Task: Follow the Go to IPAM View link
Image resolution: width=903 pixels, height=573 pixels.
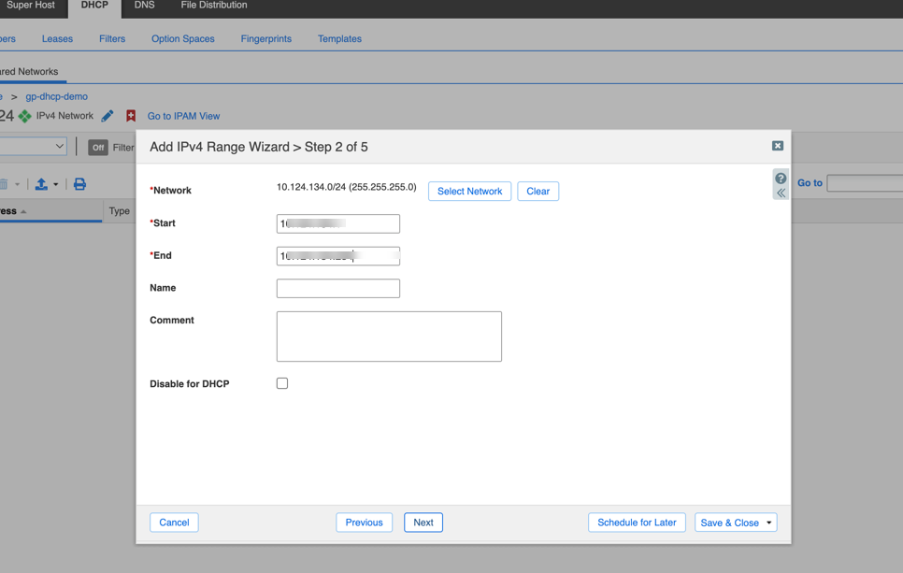Action: click(183, 116)
